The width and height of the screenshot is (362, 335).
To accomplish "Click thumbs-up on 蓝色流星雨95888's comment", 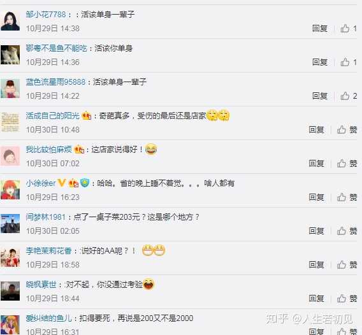I will (349, 96).
